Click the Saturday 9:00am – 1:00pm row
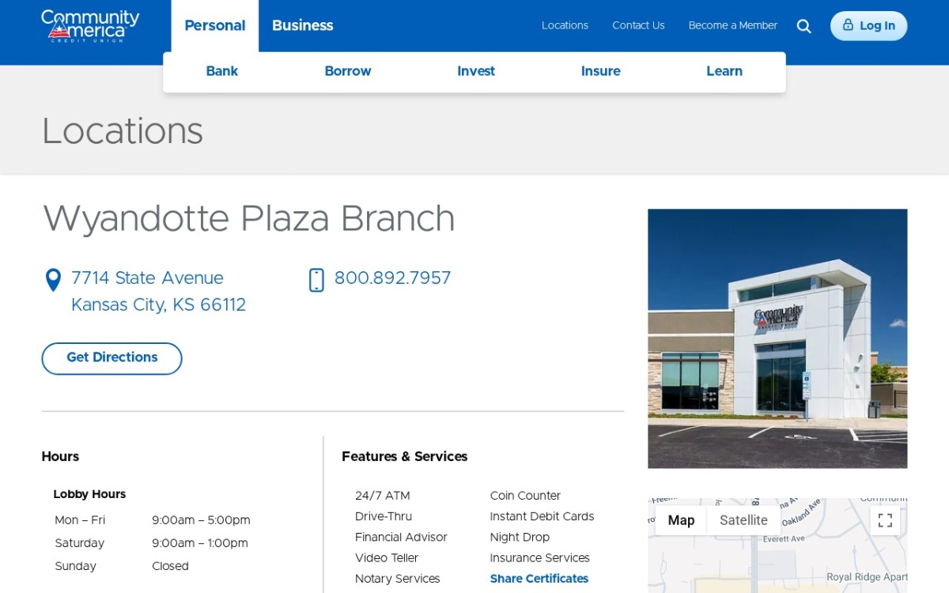The image size is (949, 593). (151, 543)
